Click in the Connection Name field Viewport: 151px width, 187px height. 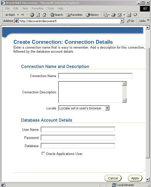click(x=95, y=76)
